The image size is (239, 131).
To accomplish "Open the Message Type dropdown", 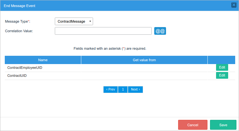I will 74,21.
